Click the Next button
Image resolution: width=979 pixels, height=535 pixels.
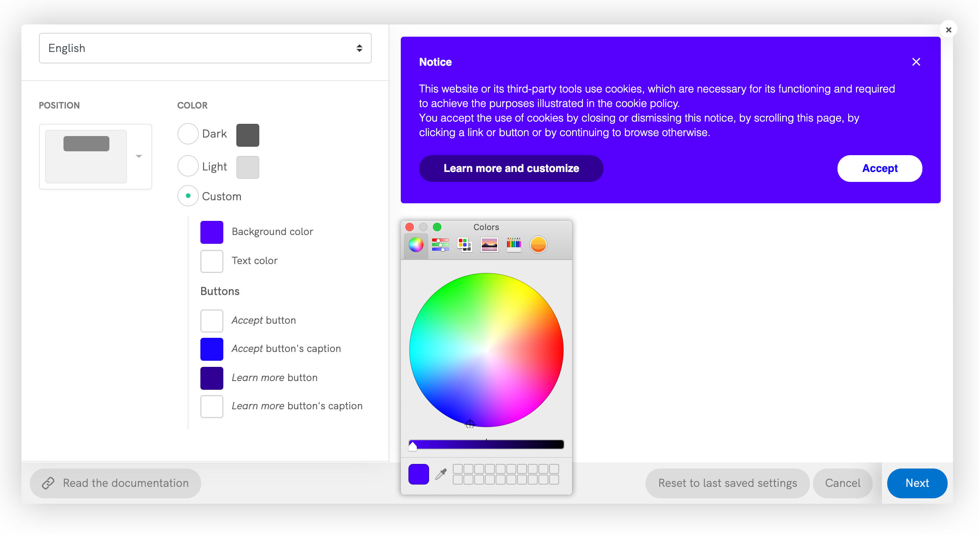coord(917,483)
